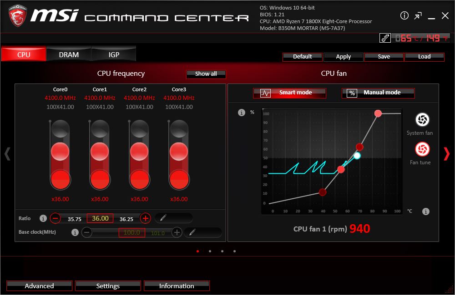The width and height of the screenshot is (455, 295).
Task: Click the info icon next to Ratio
Action: pos(43,218)
